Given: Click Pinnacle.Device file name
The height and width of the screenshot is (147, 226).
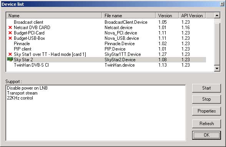Looking at the screenshot, I should pyautogui.click(x=120, y=44).
